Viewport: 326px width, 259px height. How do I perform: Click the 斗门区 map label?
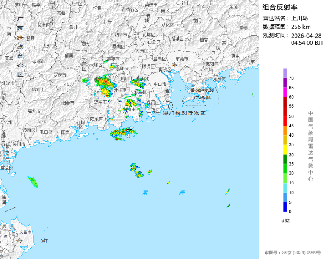pos(153,103)
